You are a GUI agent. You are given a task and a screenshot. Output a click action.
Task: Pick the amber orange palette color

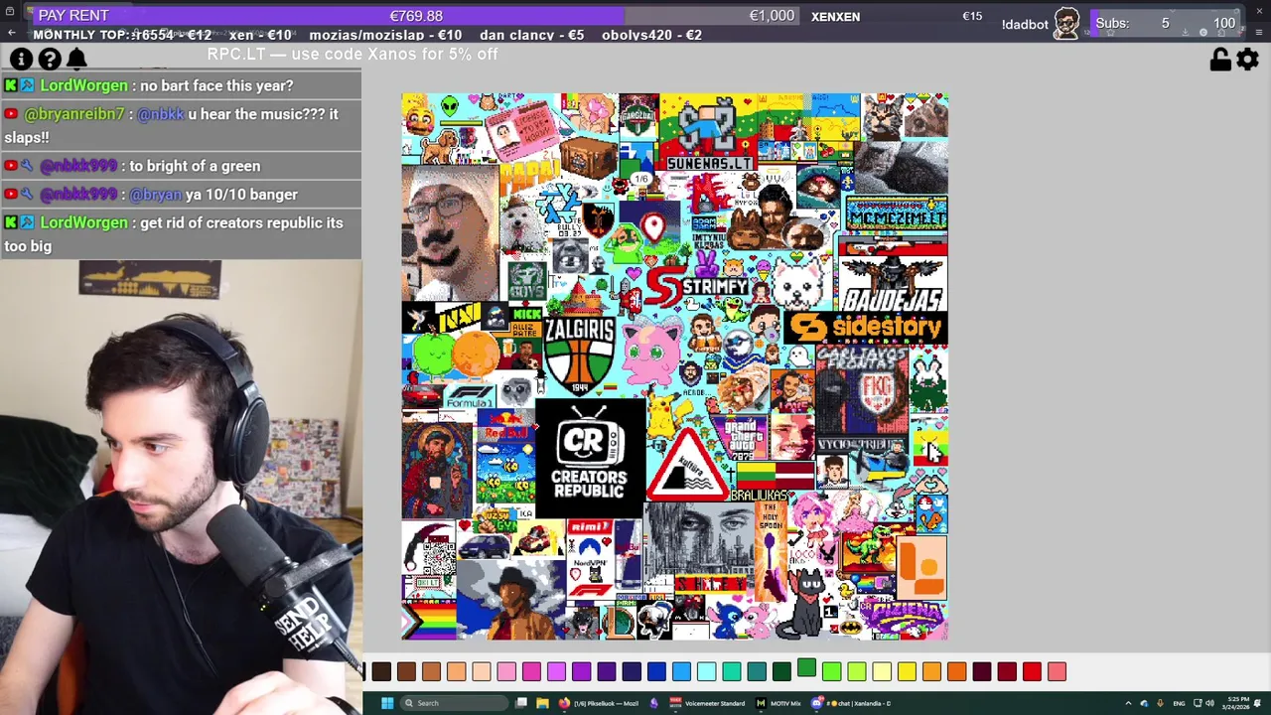(x=931, y=672)
